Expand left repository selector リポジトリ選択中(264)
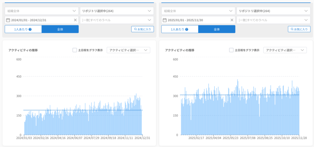Screen dimensions: 314x147 [117, 11]
